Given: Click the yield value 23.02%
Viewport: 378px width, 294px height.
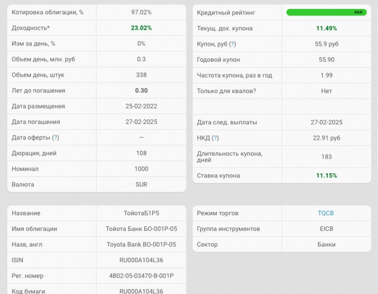Looking at the screenshot, I should coord(141,28).
